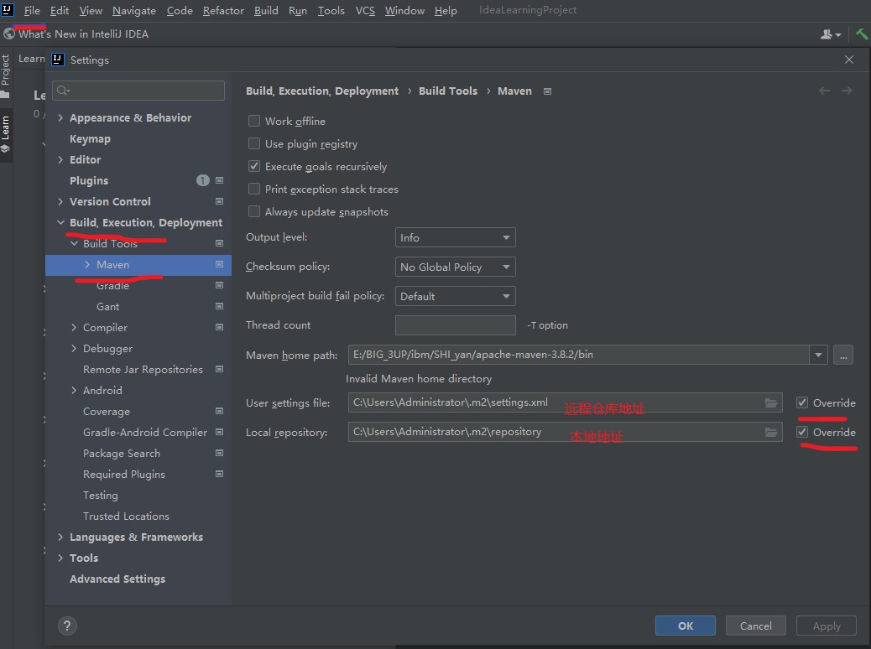The image size is (871, 649).
Task: Click the ellipsis browse button for Maven home
Action: tap(843, 355)
